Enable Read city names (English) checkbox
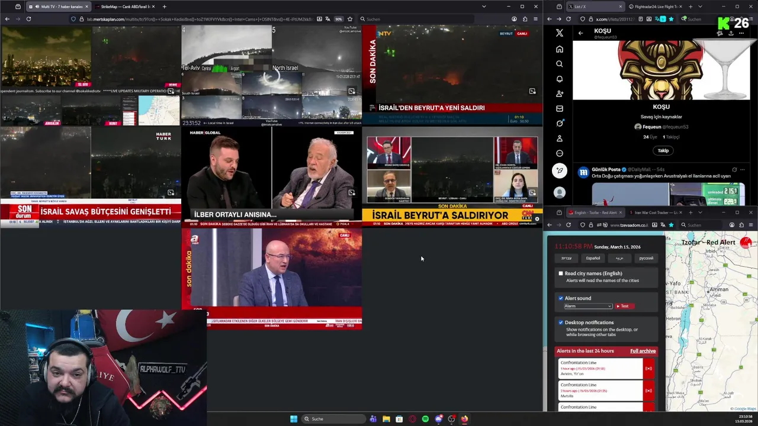This screenshot has height=426, width=758. tap(561, 273)
